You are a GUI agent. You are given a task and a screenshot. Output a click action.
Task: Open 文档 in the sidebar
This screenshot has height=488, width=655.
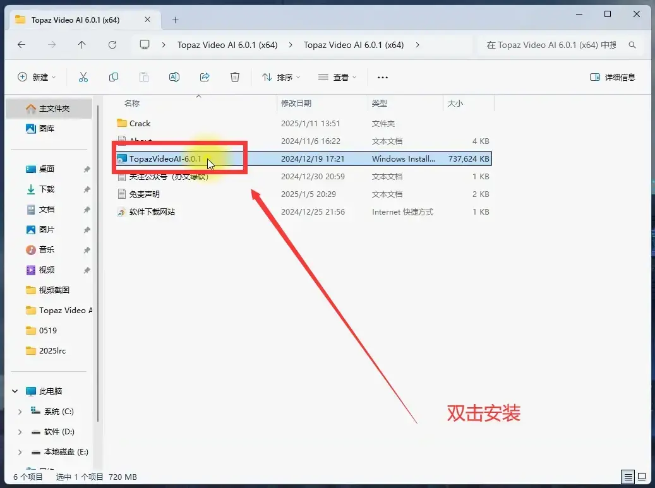[47, 209]
